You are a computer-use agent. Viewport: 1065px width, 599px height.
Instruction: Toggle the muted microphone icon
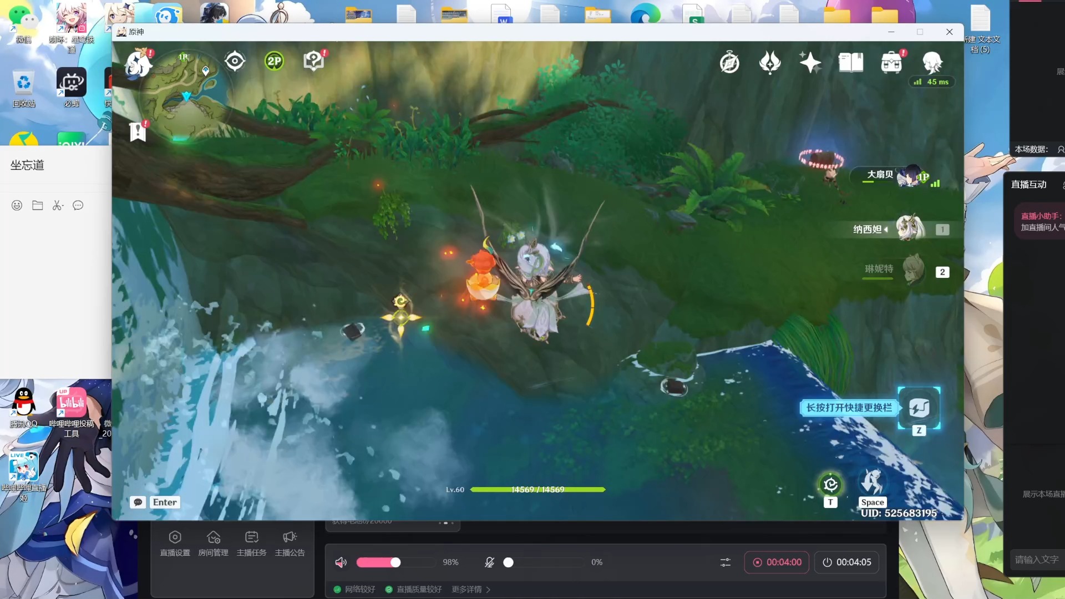[489, 562]
